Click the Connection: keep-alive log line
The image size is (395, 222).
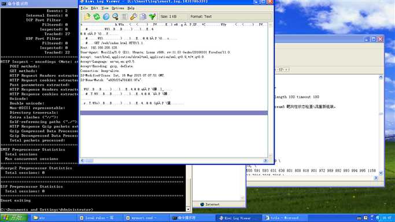coord(99,71)
